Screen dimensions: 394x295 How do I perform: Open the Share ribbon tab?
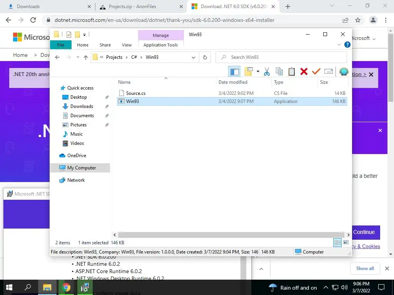(105, 45)
